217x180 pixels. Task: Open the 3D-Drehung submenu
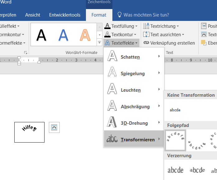134,123
